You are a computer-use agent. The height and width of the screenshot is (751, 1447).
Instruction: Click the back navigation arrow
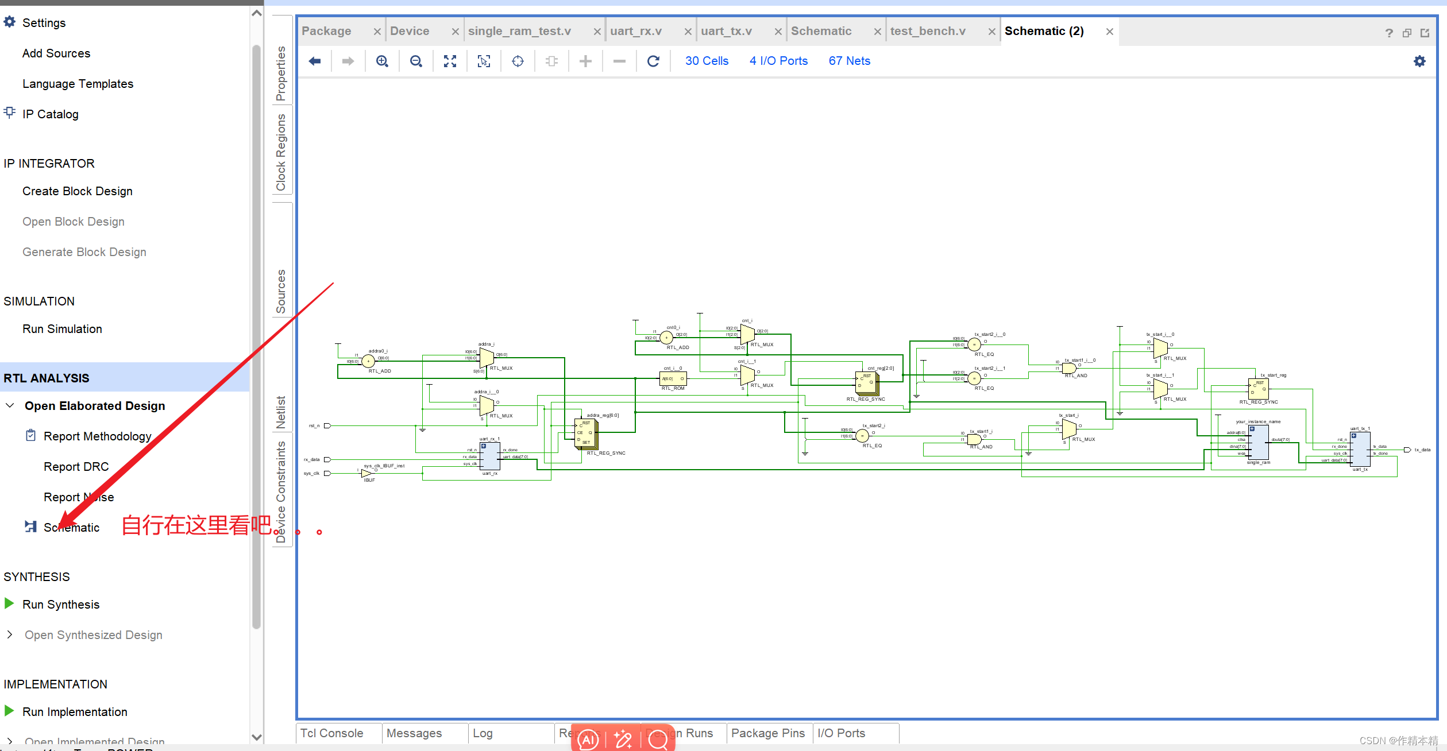click(315, 61)
